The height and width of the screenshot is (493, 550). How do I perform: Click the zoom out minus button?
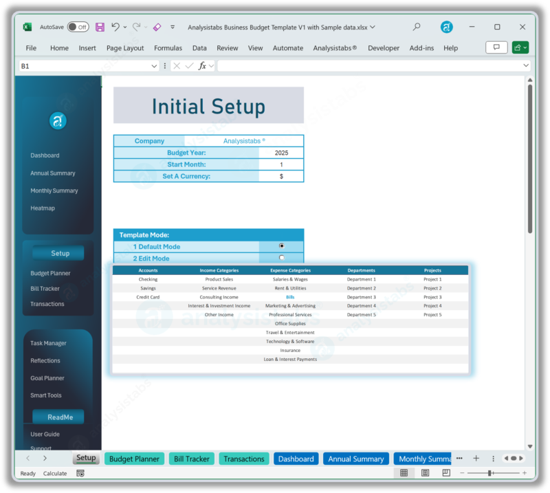tap(462, 473)
